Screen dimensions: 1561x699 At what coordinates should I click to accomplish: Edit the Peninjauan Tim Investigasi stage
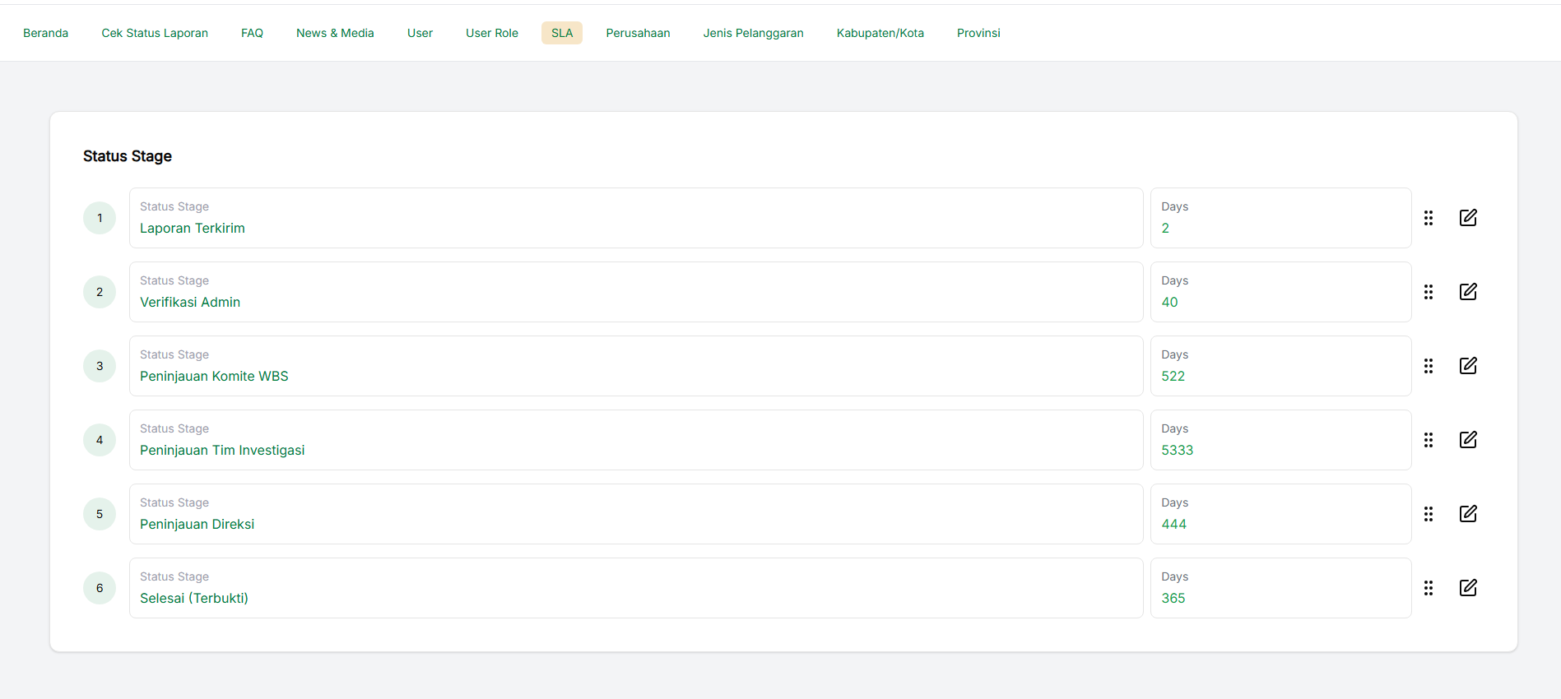1467,440
